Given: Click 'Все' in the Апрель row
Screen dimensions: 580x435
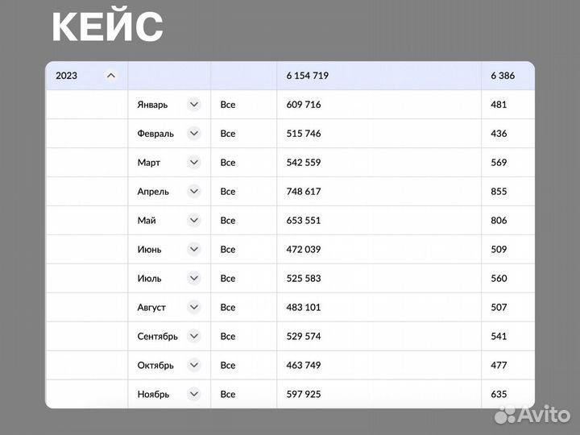Looking at the screenshot, I should (x=228, y=192).
